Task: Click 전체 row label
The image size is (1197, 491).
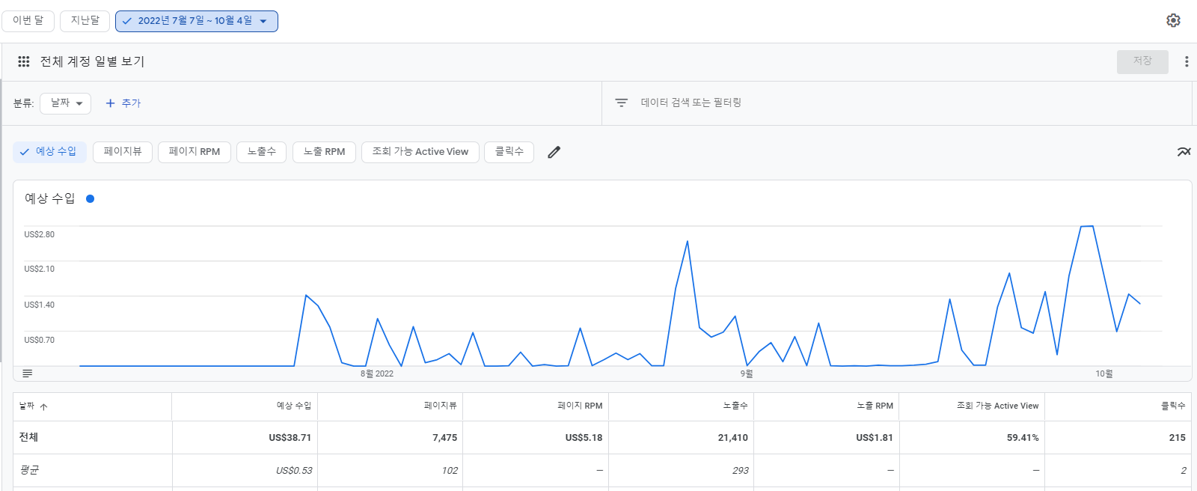Action: [x=28, y=437]
